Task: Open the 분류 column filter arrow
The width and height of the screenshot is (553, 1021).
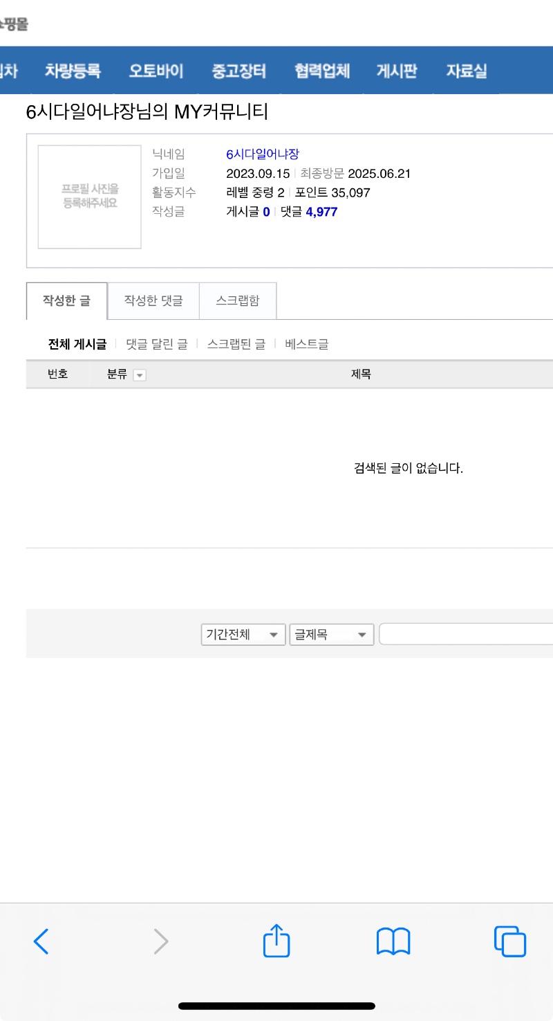Action: (140, 375)
